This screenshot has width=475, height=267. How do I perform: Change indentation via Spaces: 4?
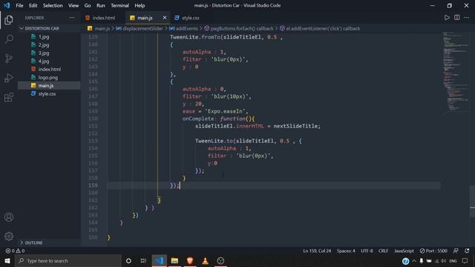[346, 251]
